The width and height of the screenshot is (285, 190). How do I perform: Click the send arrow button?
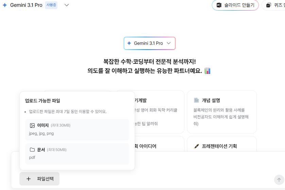[x=279, y=180]
